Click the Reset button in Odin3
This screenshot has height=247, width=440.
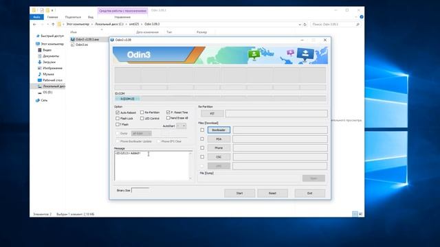(x=272, y=193)
